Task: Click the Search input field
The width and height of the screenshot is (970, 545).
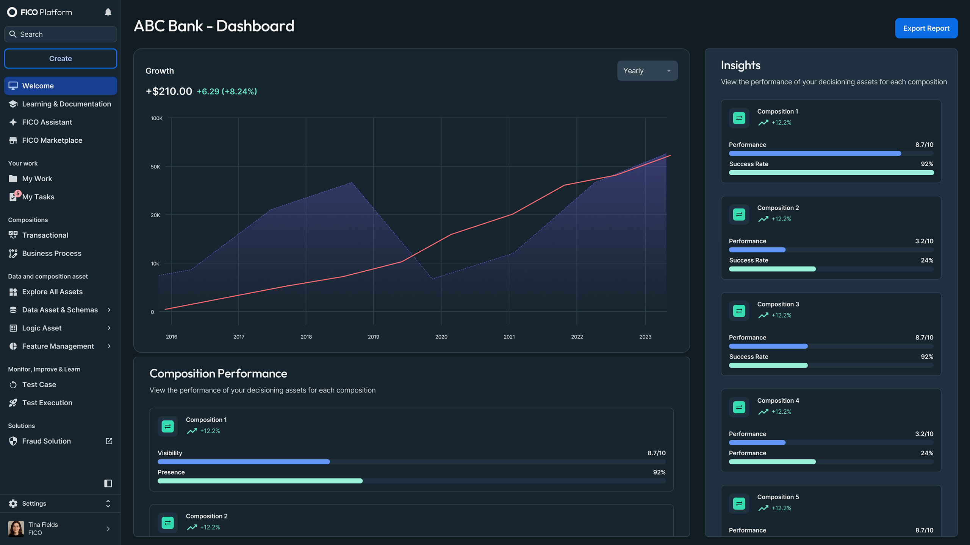Action: [x=61, y=34]
